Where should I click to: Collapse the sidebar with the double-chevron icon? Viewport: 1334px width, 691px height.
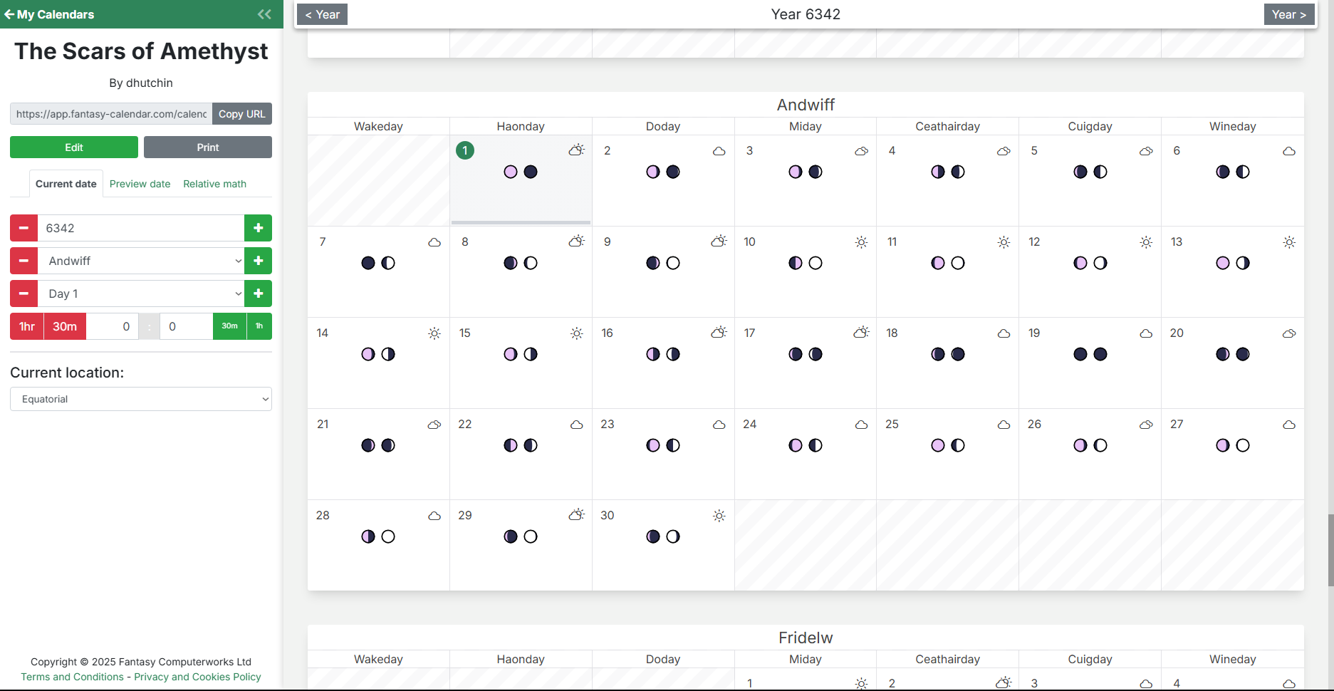(x=264, y=14)
